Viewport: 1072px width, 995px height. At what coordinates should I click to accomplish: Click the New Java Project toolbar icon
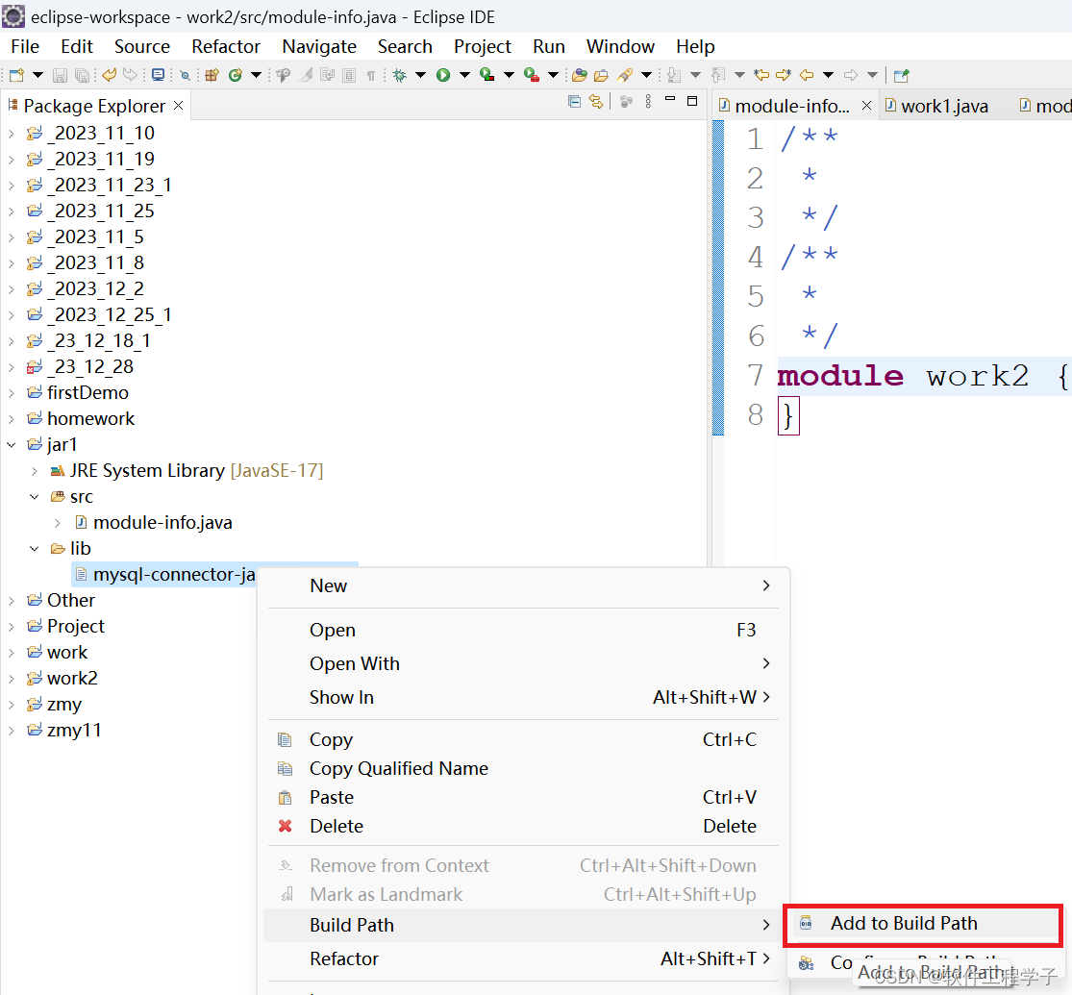212,75
